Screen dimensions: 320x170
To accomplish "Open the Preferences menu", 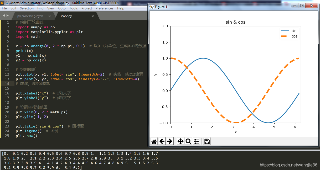I will tap(105, 8).
